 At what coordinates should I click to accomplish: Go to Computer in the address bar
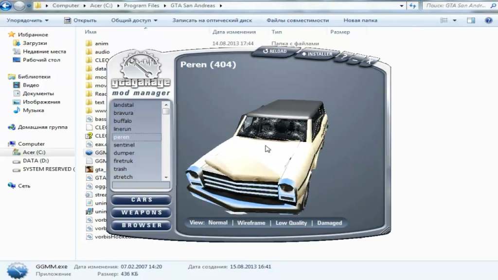pos(66,6)
